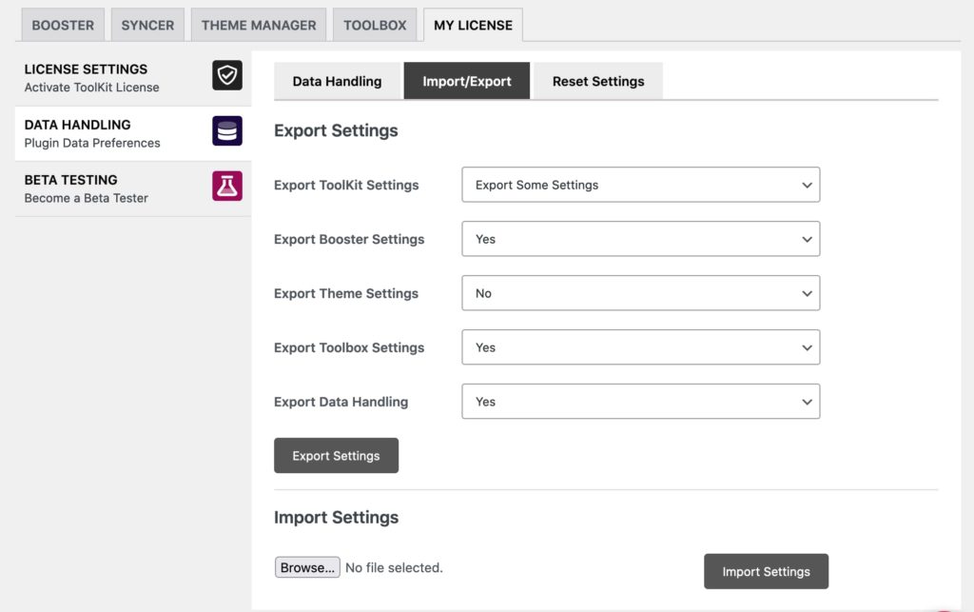
Task: Select the Import/Export sub-tab
Action: tap(467, 81)
